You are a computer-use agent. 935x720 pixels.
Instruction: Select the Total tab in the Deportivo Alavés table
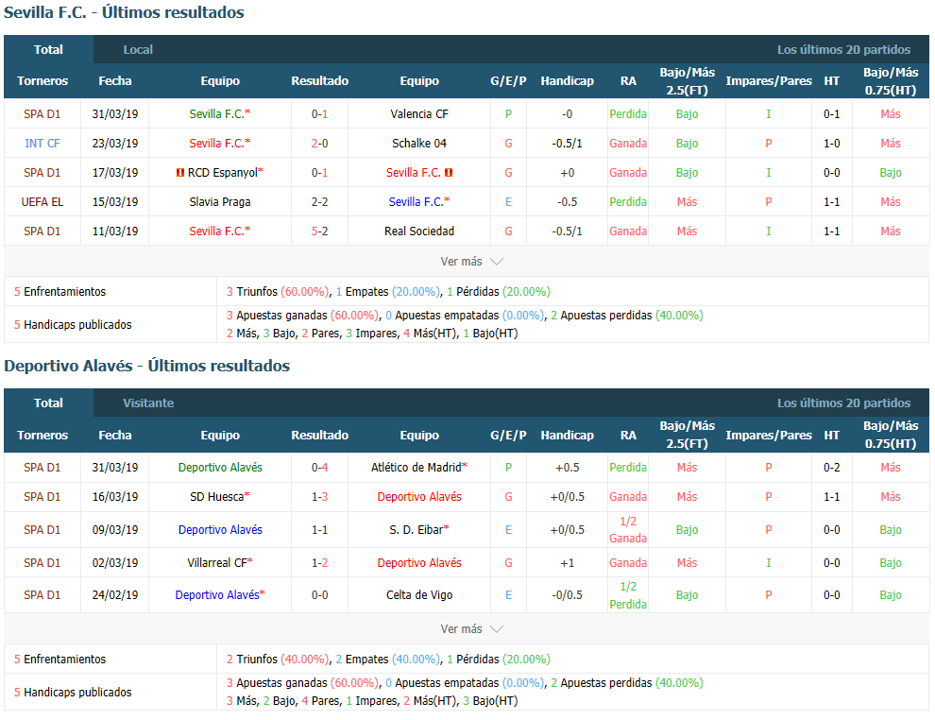point(48,403)
